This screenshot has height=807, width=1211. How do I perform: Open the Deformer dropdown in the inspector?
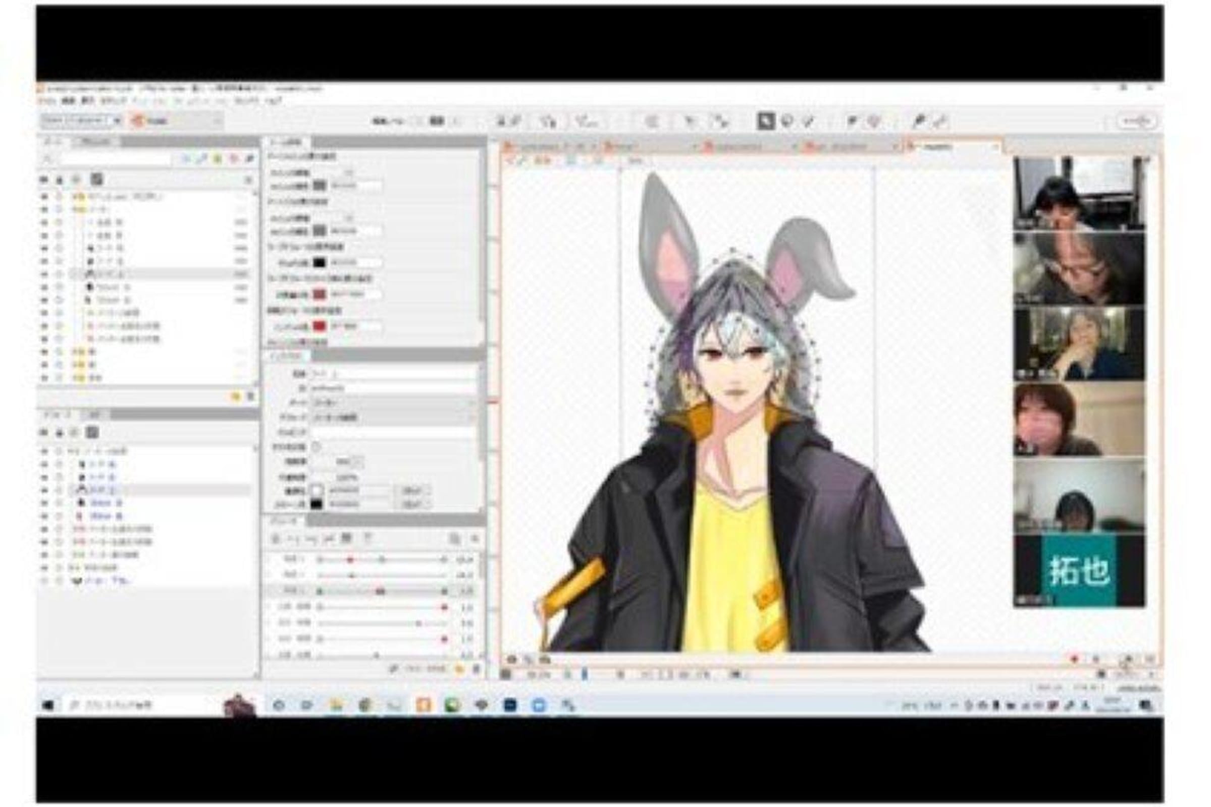(393, 418)
